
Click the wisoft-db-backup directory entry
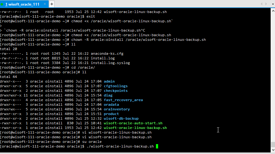coord(121,118)
